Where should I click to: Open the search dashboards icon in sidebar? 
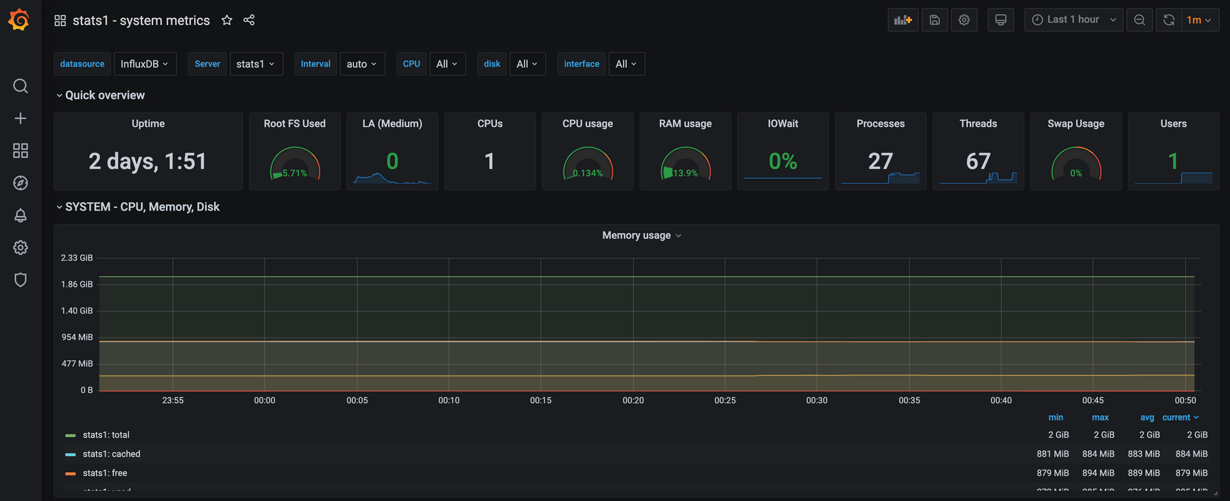click(20, 86)
